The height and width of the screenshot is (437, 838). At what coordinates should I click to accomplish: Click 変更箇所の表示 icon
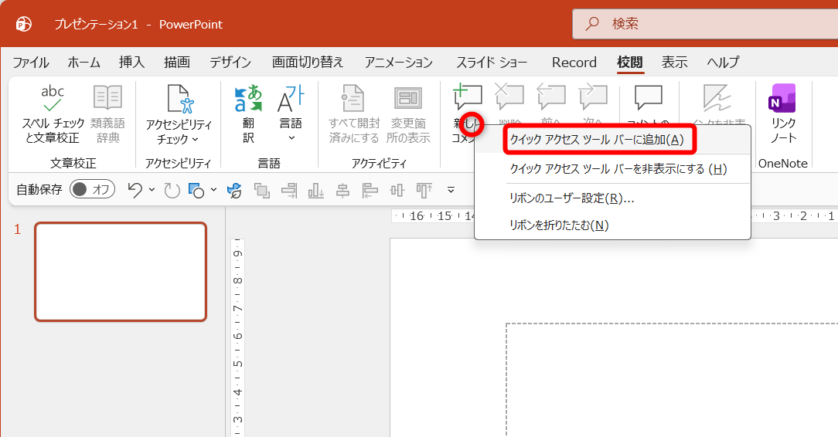408,99
